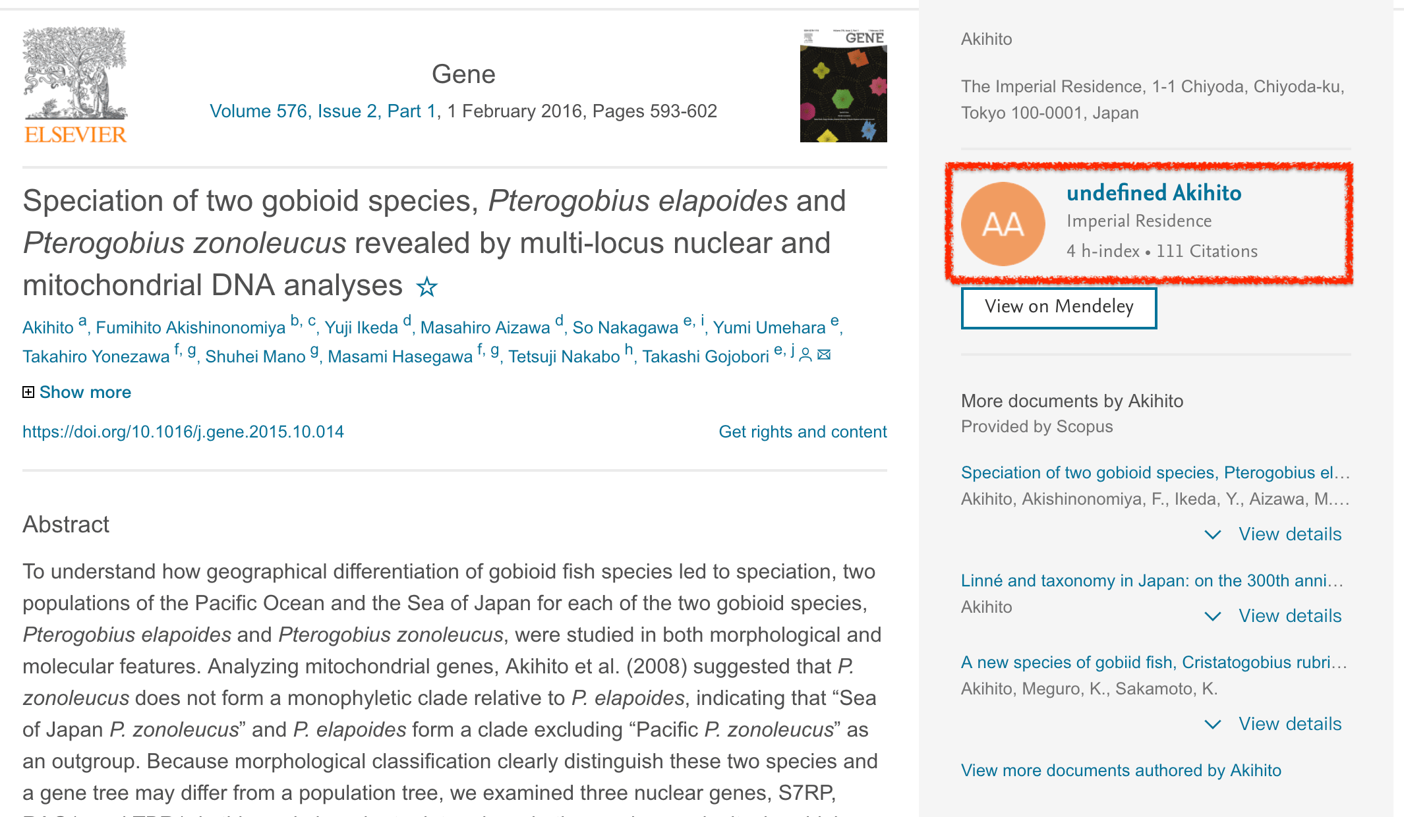Click the corresponding author envelope icon
The width and height of the screenshot is (1404, 817).
coord(824,355)
